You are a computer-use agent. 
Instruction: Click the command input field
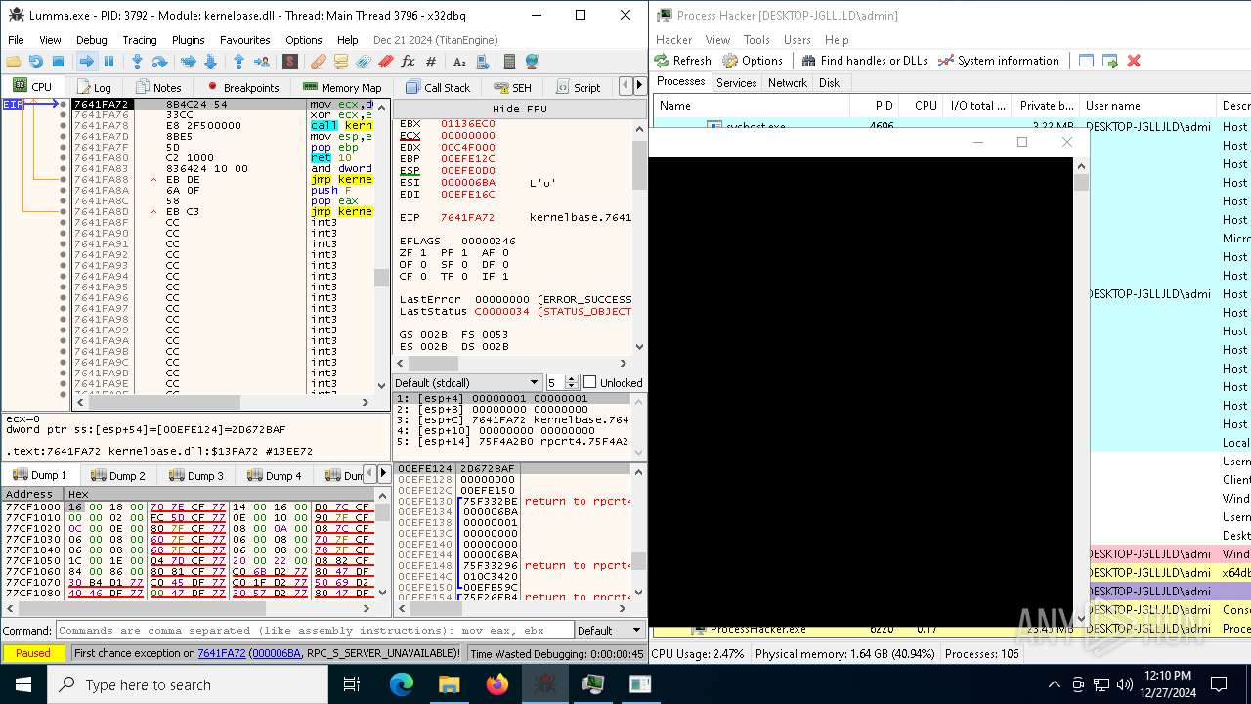pyautogui.click(x=315, y=630)
